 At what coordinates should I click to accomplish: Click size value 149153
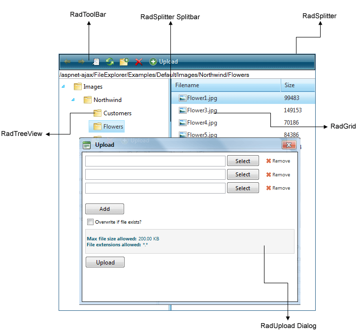pyautogui.click(x=293, y=110)
